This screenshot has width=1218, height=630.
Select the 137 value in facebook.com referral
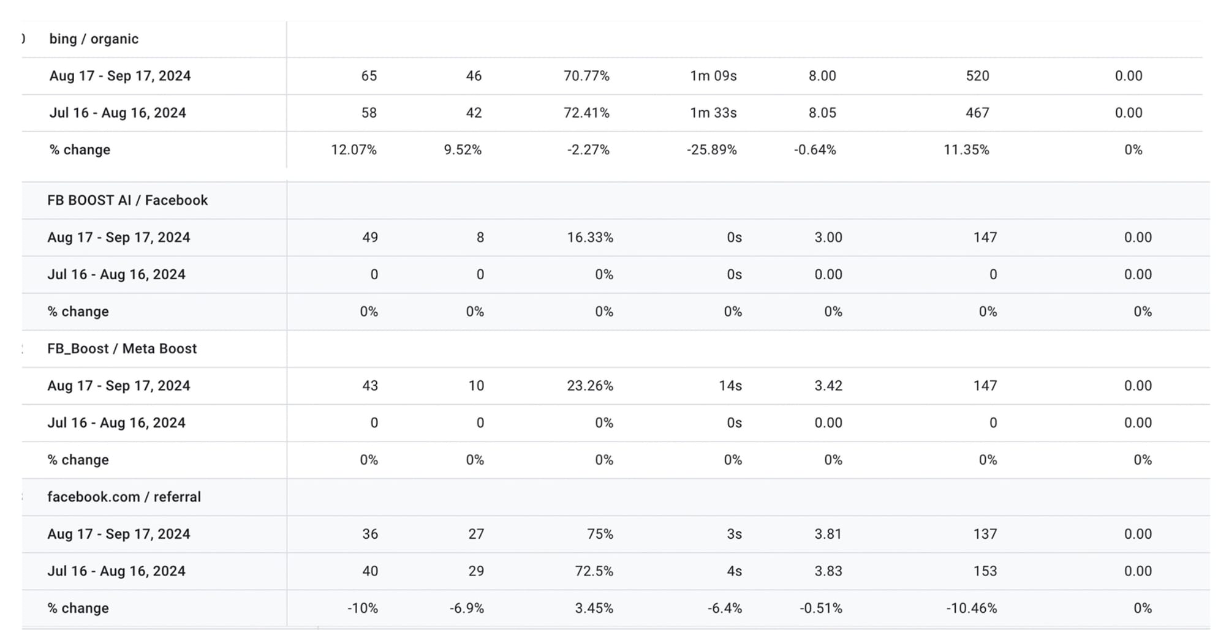(x=985, y=534)
